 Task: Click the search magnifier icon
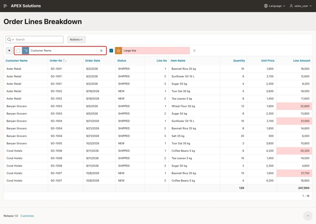[9, 39]
